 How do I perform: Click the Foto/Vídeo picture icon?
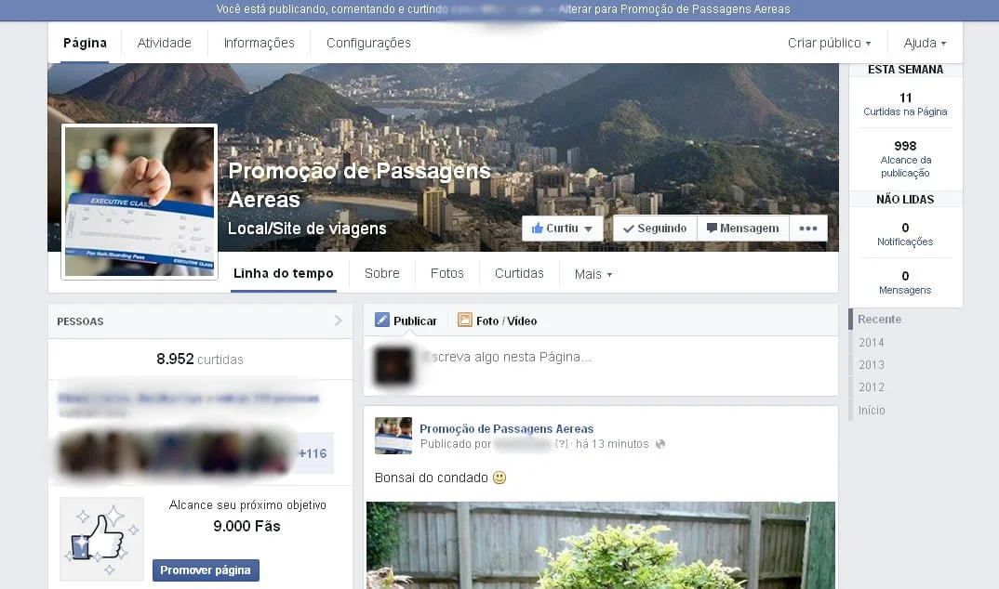click(464, 320)
